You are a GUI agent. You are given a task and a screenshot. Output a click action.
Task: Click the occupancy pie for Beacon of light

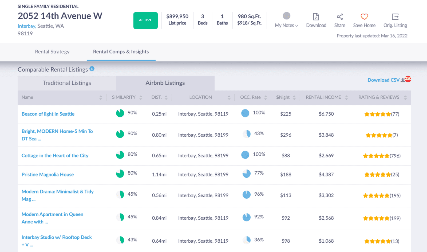click(245, 113)
